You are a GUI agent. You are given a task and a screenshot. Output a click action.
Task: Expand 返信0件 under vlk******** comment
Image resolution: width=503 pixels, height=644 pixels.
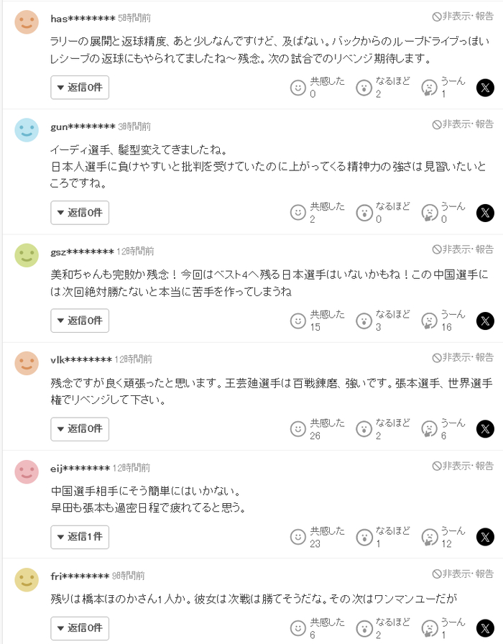point(80,429)
